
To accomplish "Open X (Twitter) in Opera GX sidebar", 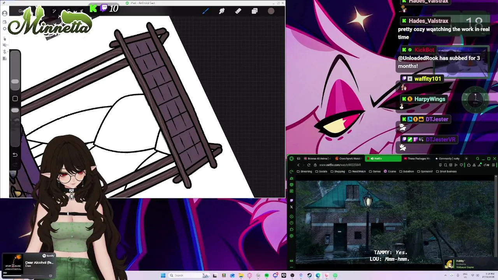I will tap(291, 207).
